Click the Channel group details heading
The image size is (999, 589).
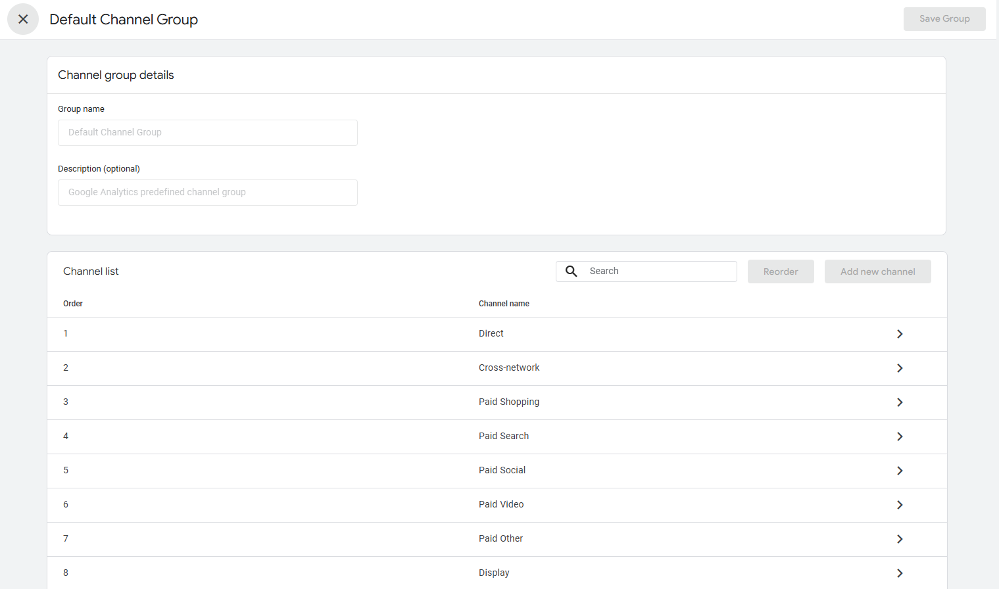point(116,75)
